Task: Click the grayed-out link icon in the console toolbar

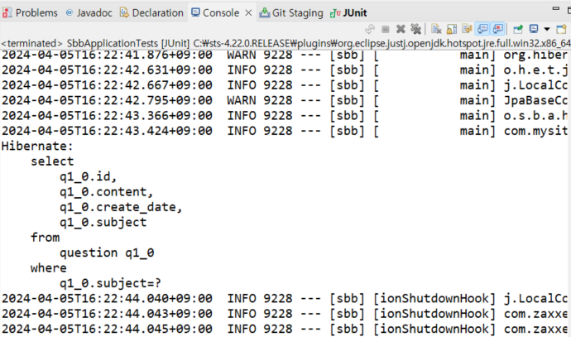Action: 370,29
